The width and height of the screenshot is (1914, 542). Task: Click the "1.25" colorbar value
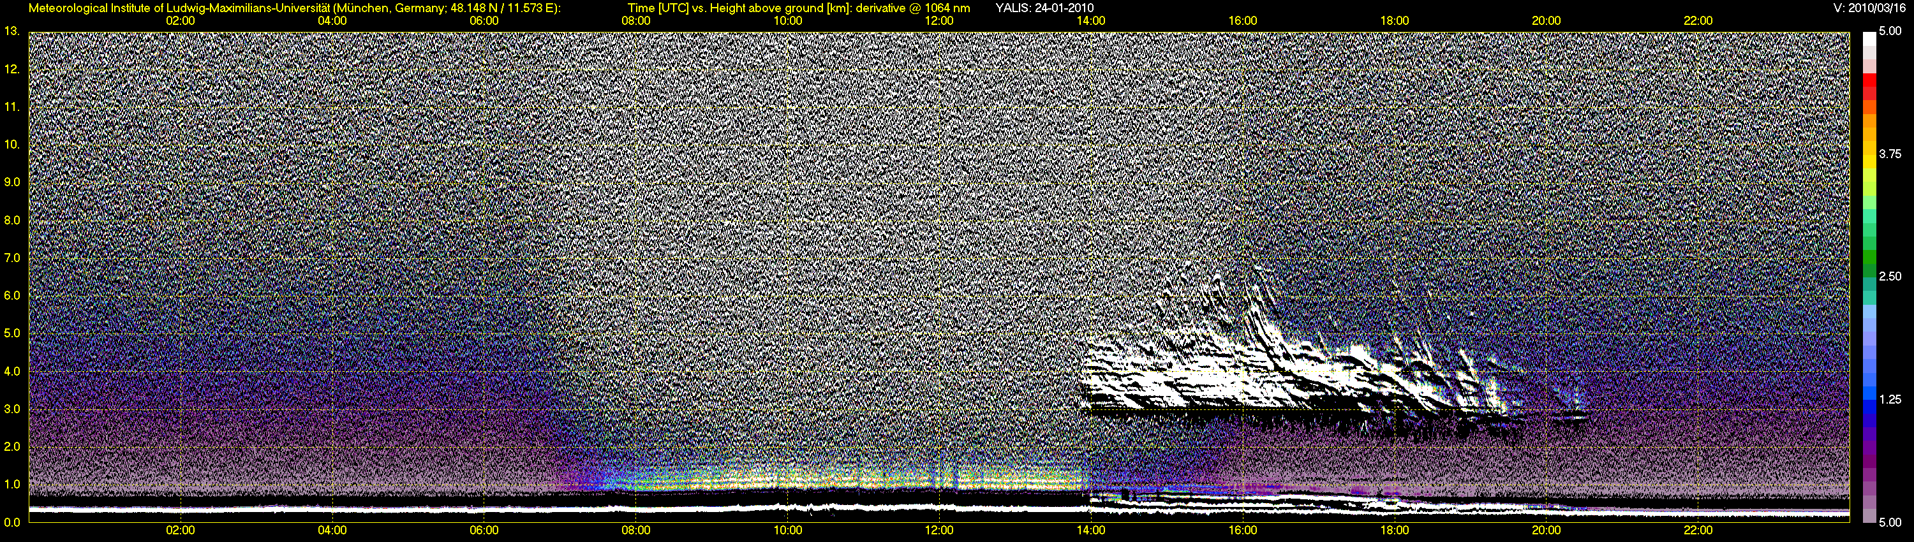pos(1890,399)
